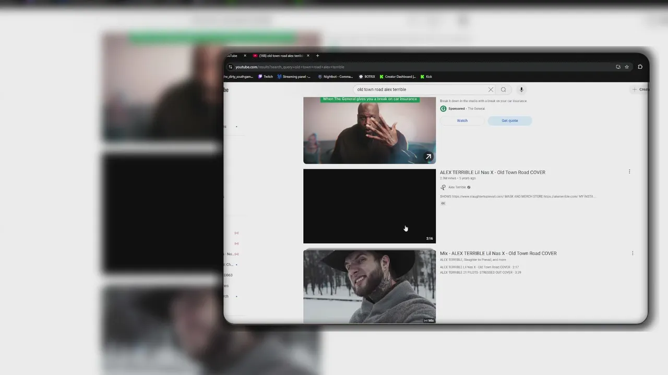Open more options for the Mix result
The height and width of the screenshot is (375, 668).
click(x=633, y=253)
